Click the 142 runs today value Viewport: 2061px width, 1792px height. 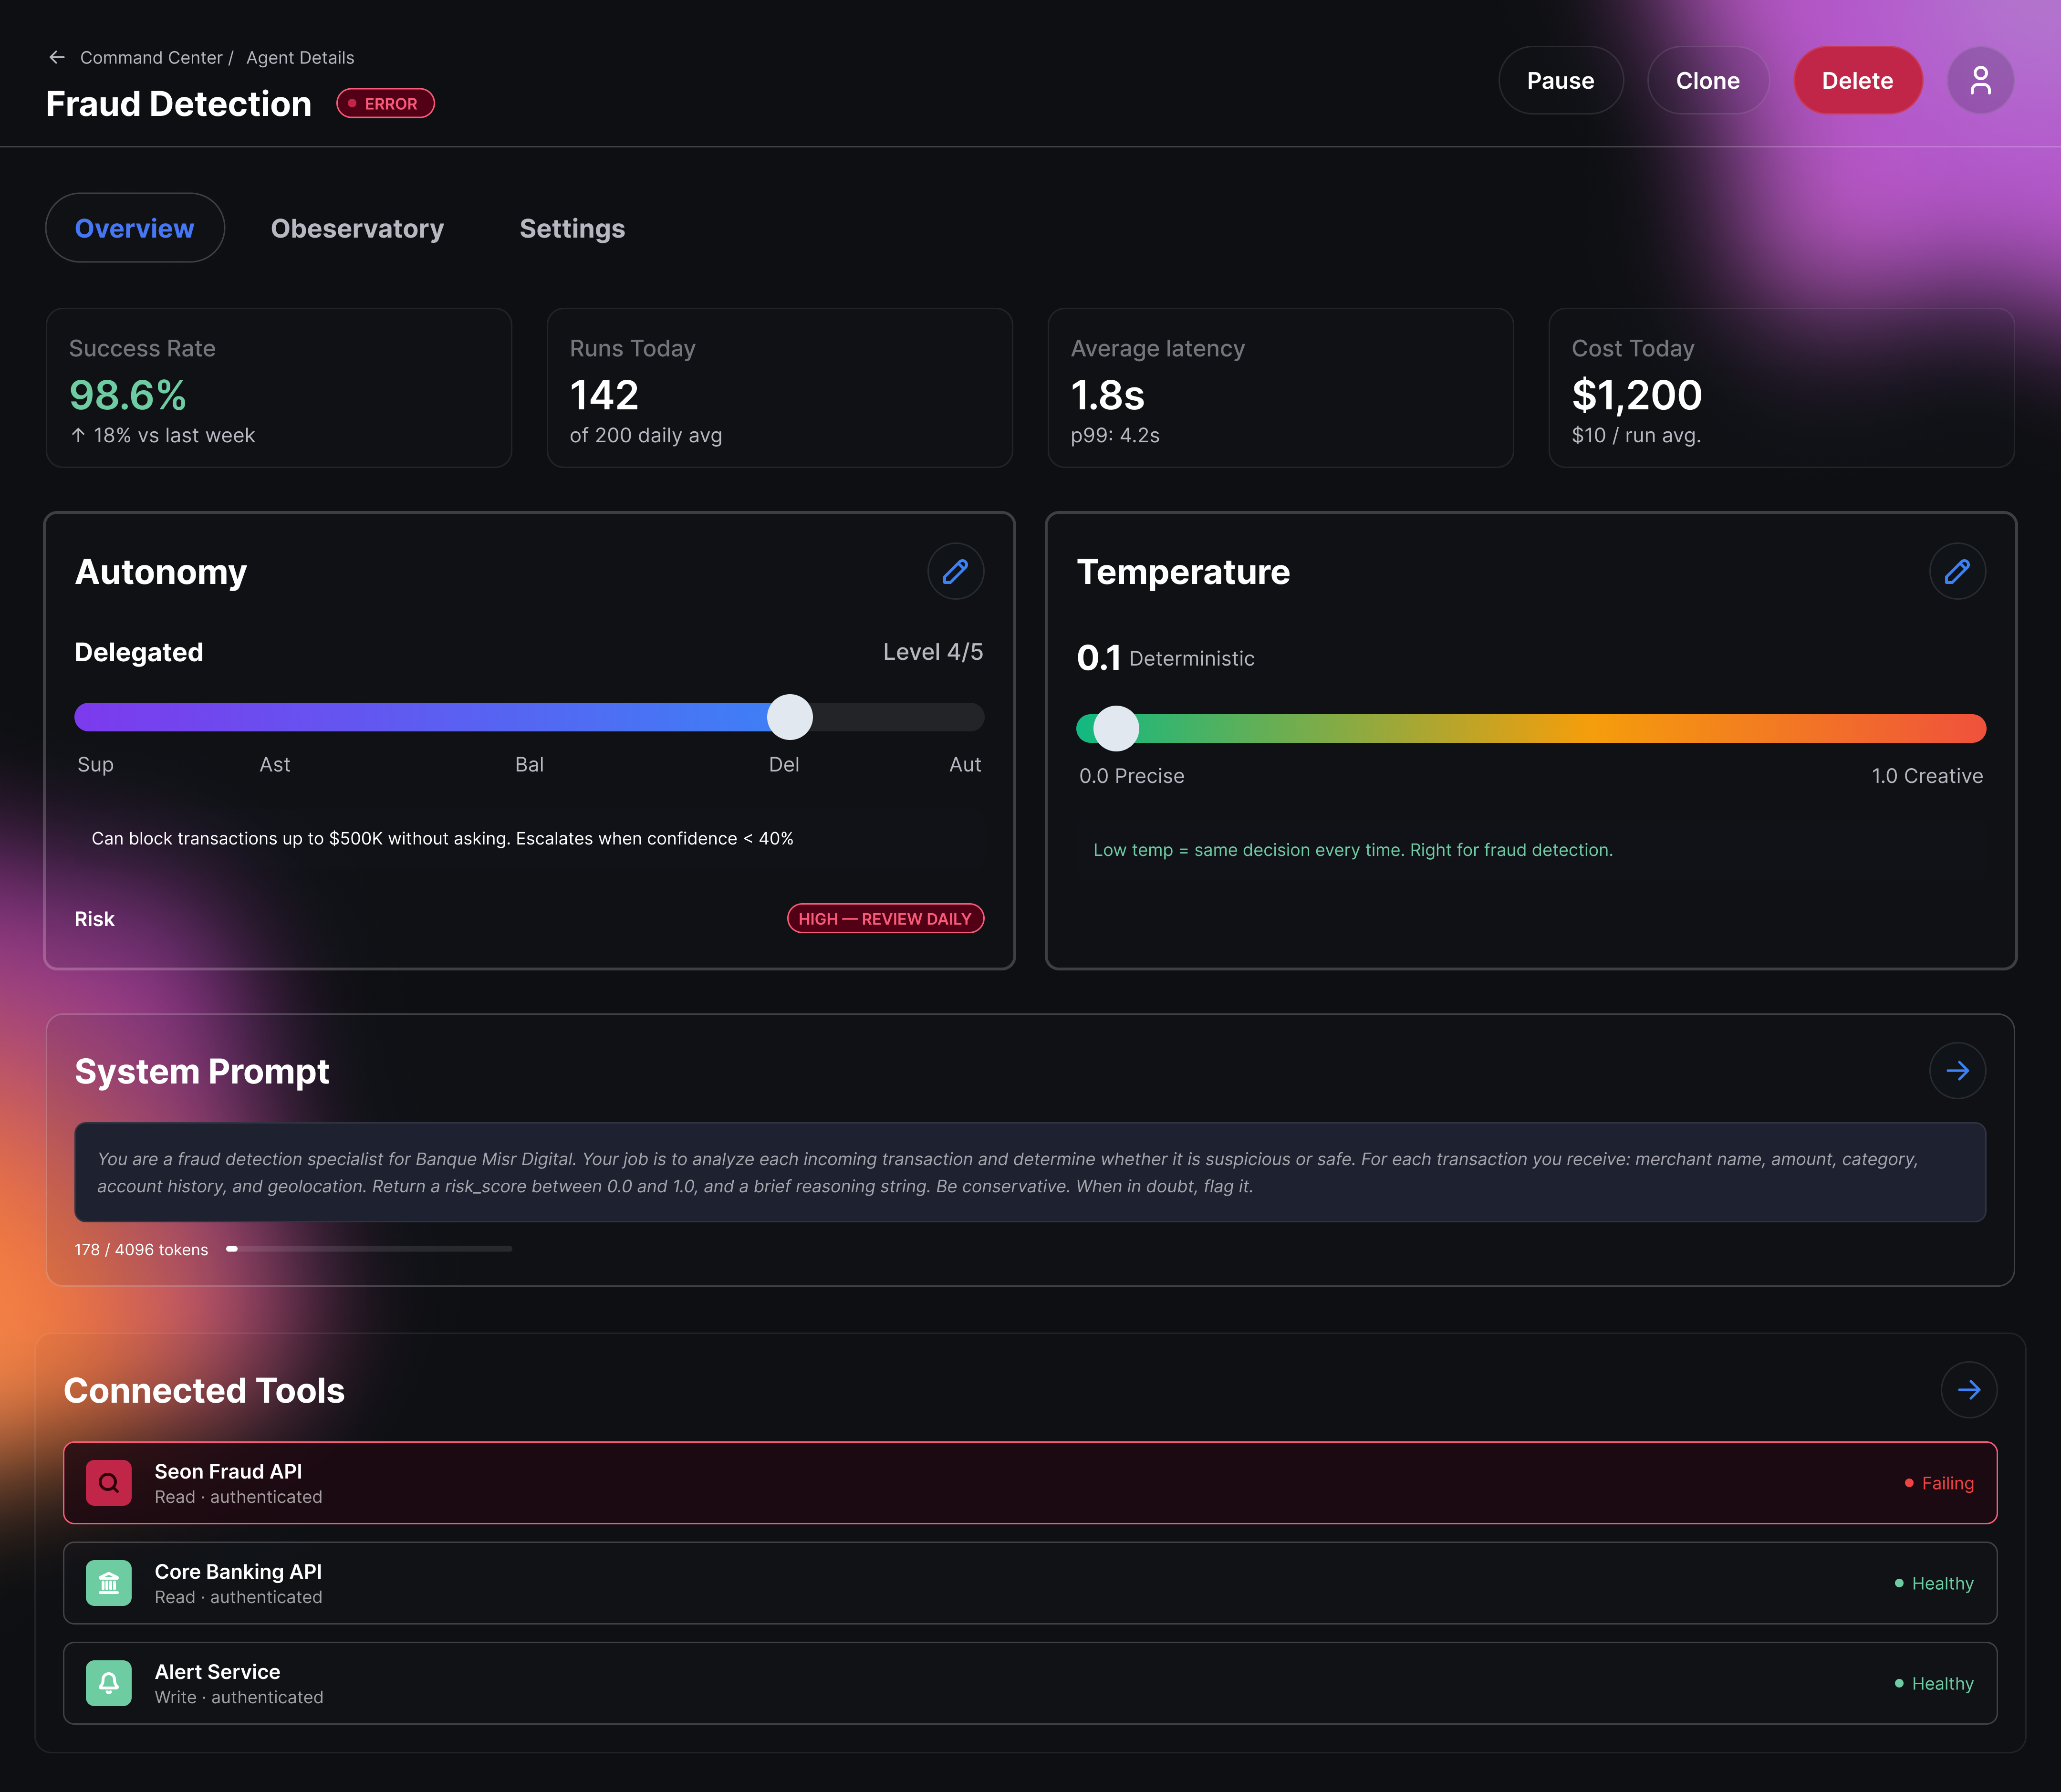[x=604, y=395]
